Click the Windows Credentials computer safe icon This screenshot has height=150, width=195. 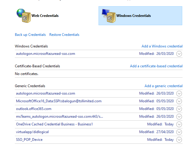coord(108,16)
